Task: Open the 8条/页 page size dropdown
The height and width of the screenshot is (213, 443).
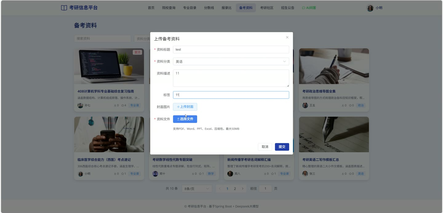Action: coord(197,188)
